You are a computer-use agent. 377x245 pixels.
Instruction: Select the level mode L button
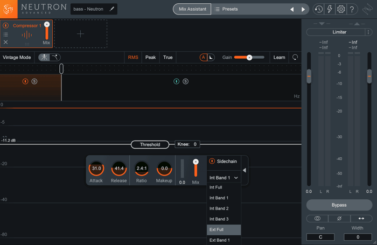pyautogui.click(x=211, y=57)
